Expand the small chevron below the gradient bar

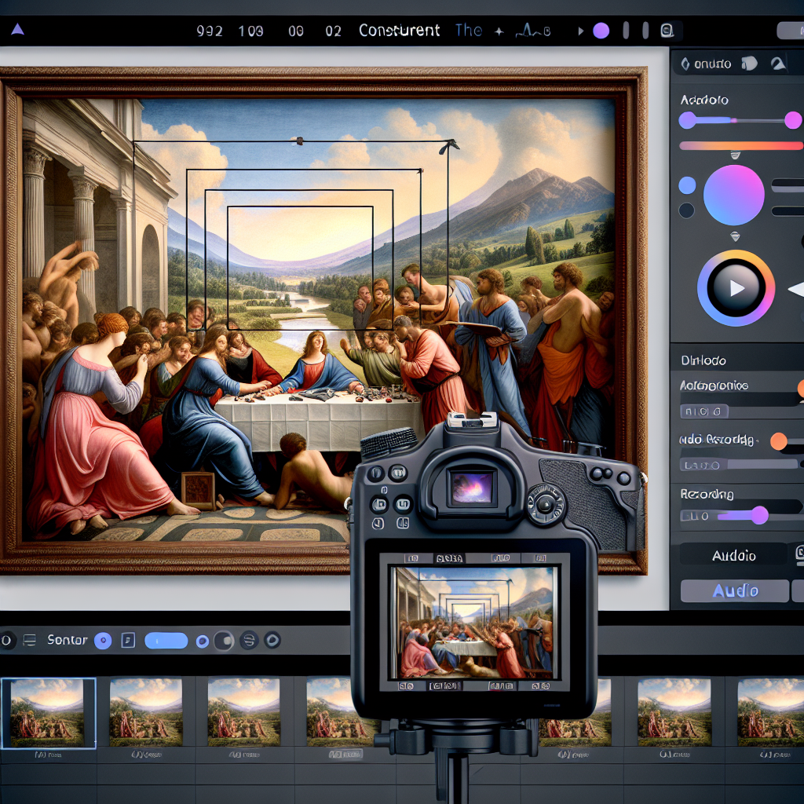pos(735,155)
